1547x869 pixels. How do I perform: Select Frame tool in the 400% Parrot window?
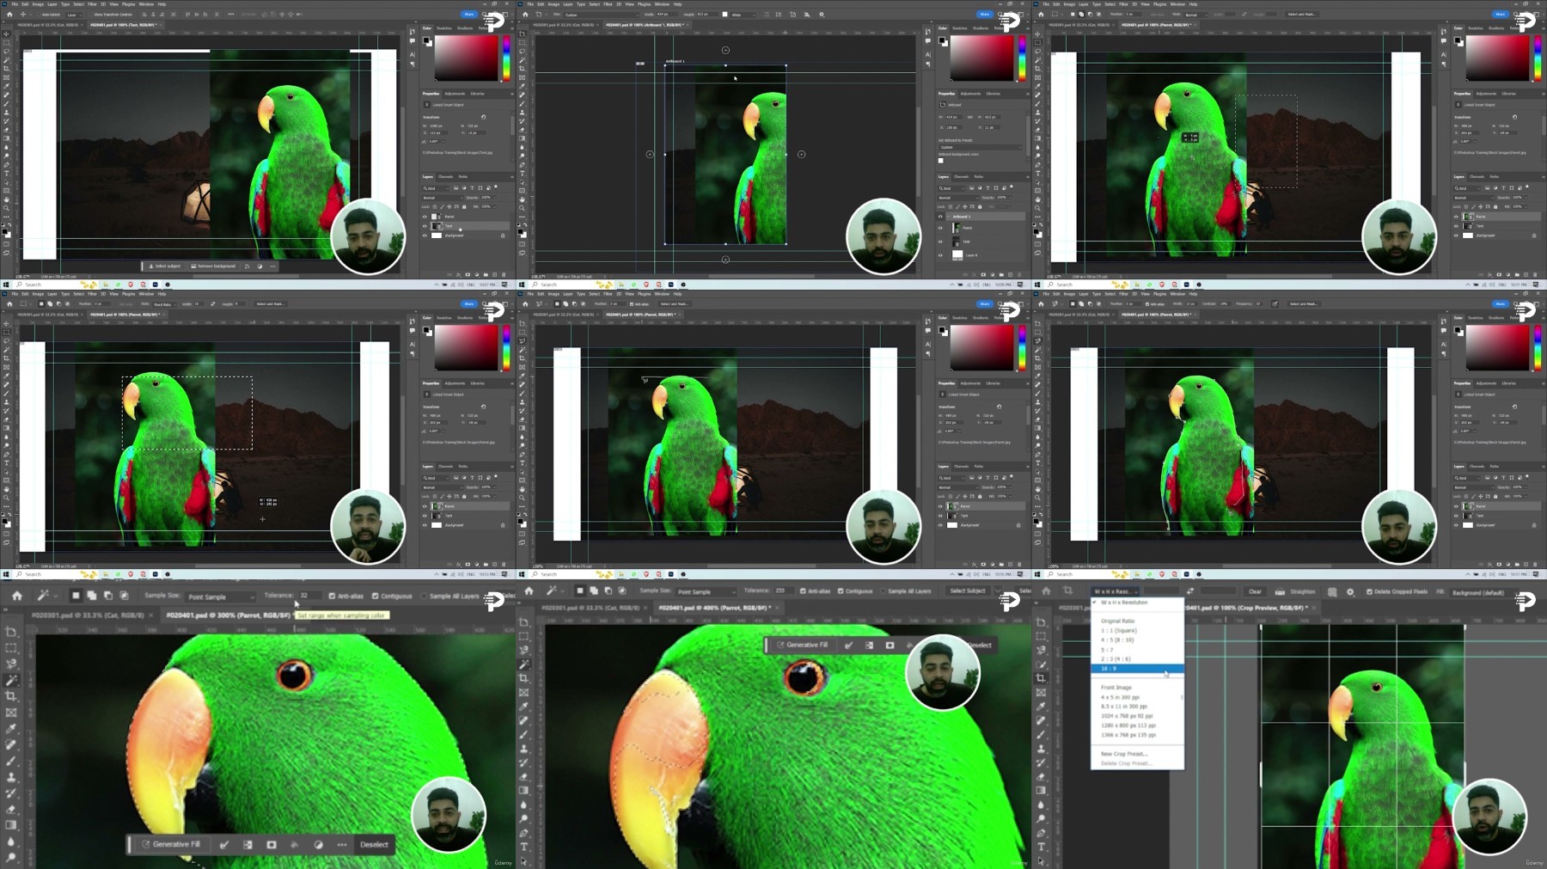click(524, 694)
